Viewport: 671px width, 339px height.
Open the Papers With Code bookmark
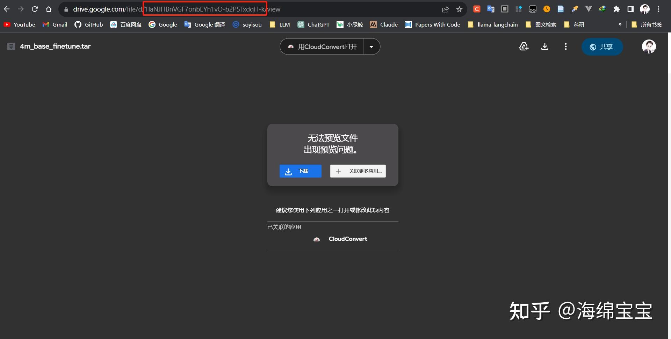[x=432, y=24]
